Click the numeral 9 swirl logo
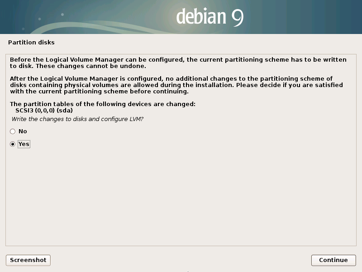The image size is (362, 272). (238, 18)
